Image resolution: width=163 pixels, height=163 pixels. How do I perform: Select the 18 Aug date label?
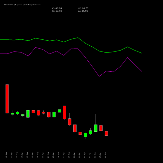tap(27, 155)
